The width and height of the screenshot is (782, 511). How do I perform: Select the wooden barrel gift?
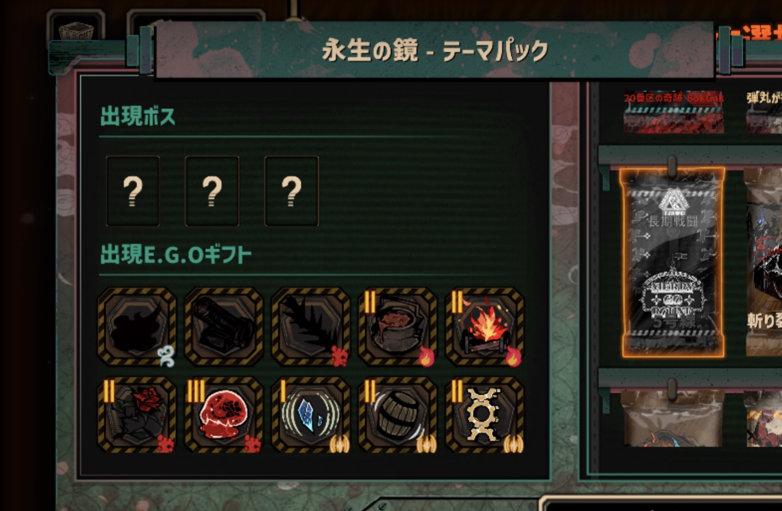398,414
